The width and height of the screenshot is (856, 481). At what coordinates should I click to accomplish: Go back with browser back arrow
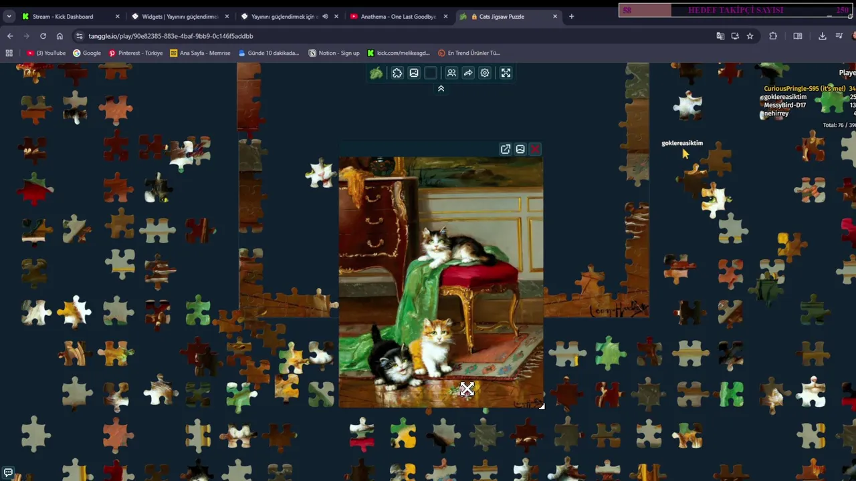(10, 36)
